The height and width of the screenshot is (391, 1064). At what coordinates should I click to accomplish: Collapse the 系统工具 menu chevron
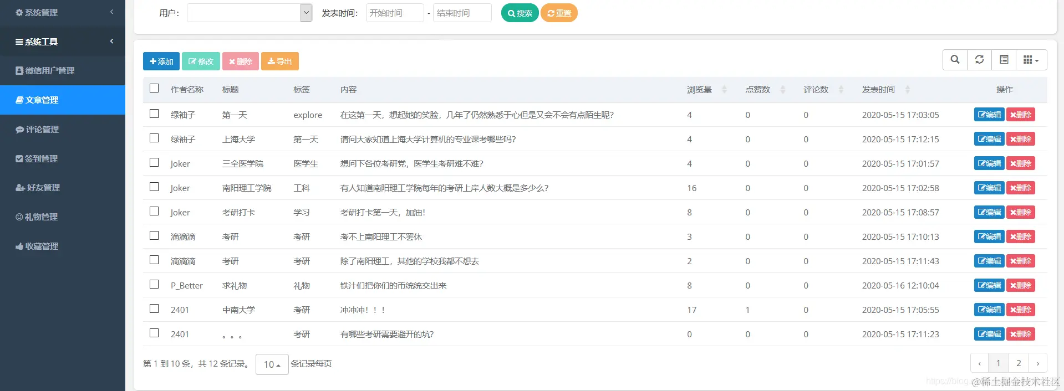coord(111,41)
